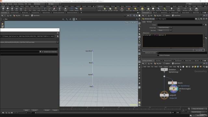Image resolution: width=208 pixels, height=117 pixels.
Task: Select the Skeleton SpineGroup input node
Action: [x=164, y=70]
